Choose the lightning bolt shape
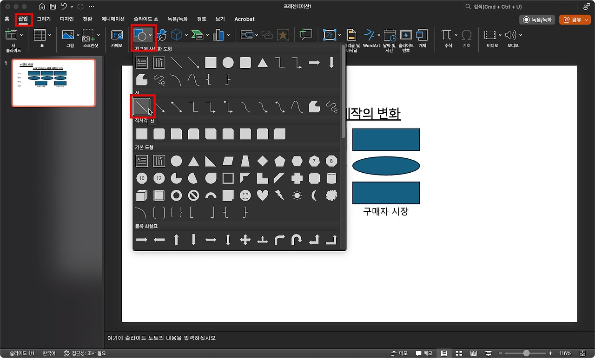 [x=280, y=195]
